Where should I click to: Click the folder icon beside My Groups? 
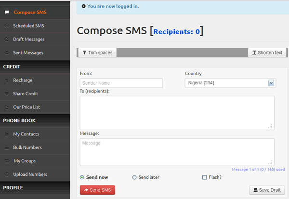(x=7, y=161)
